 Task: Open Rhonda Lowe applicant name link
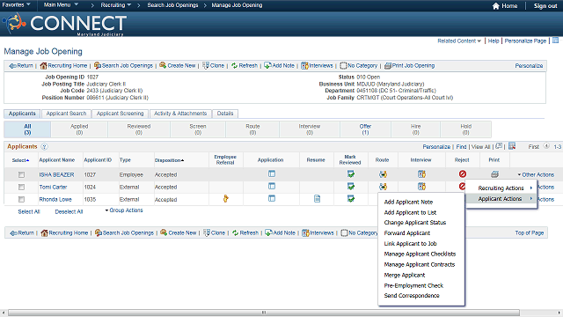tap(55, 199)
